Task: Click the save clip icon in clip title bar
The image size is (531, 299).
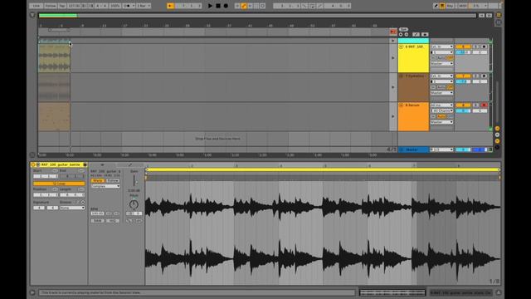Action: [x=85, y=164]
